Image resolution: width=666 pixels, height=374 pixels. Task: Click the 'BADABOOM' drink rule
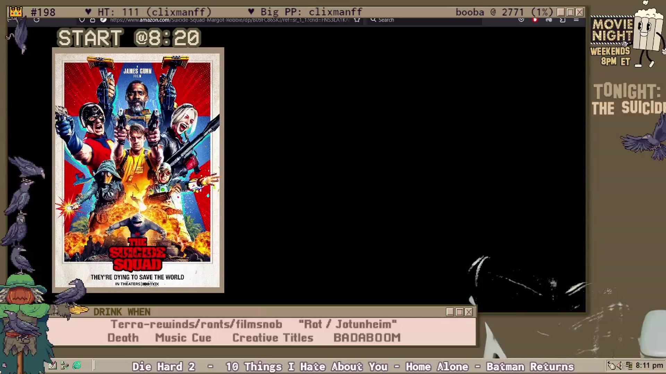click(367, 338)
